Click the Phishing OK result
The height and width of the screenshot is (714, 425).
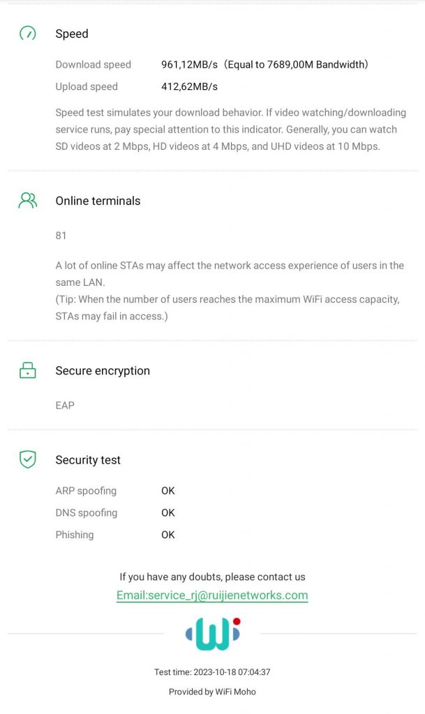click(168, 535)
